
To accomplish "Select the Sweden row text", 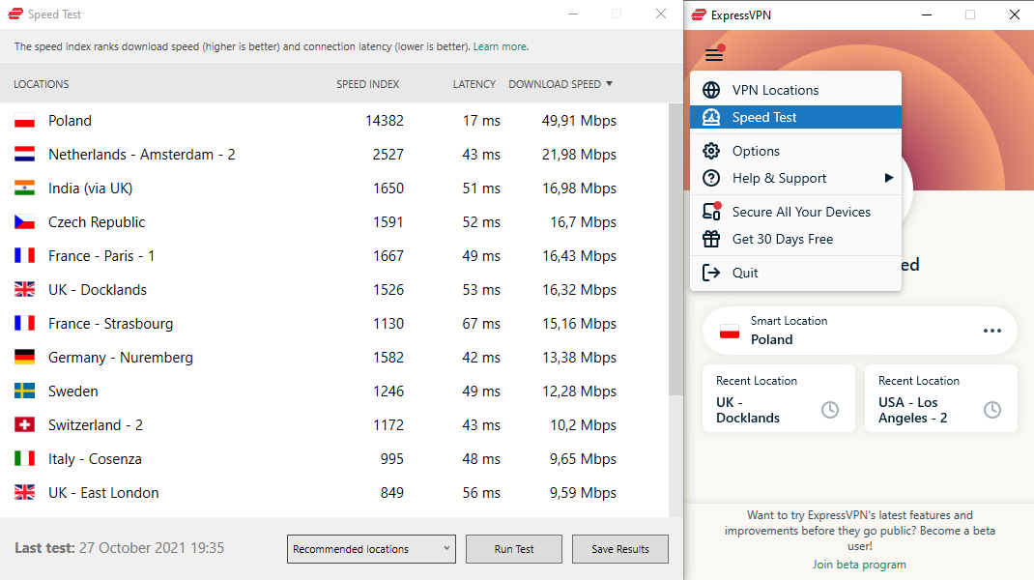I will (x=73, y=391).
